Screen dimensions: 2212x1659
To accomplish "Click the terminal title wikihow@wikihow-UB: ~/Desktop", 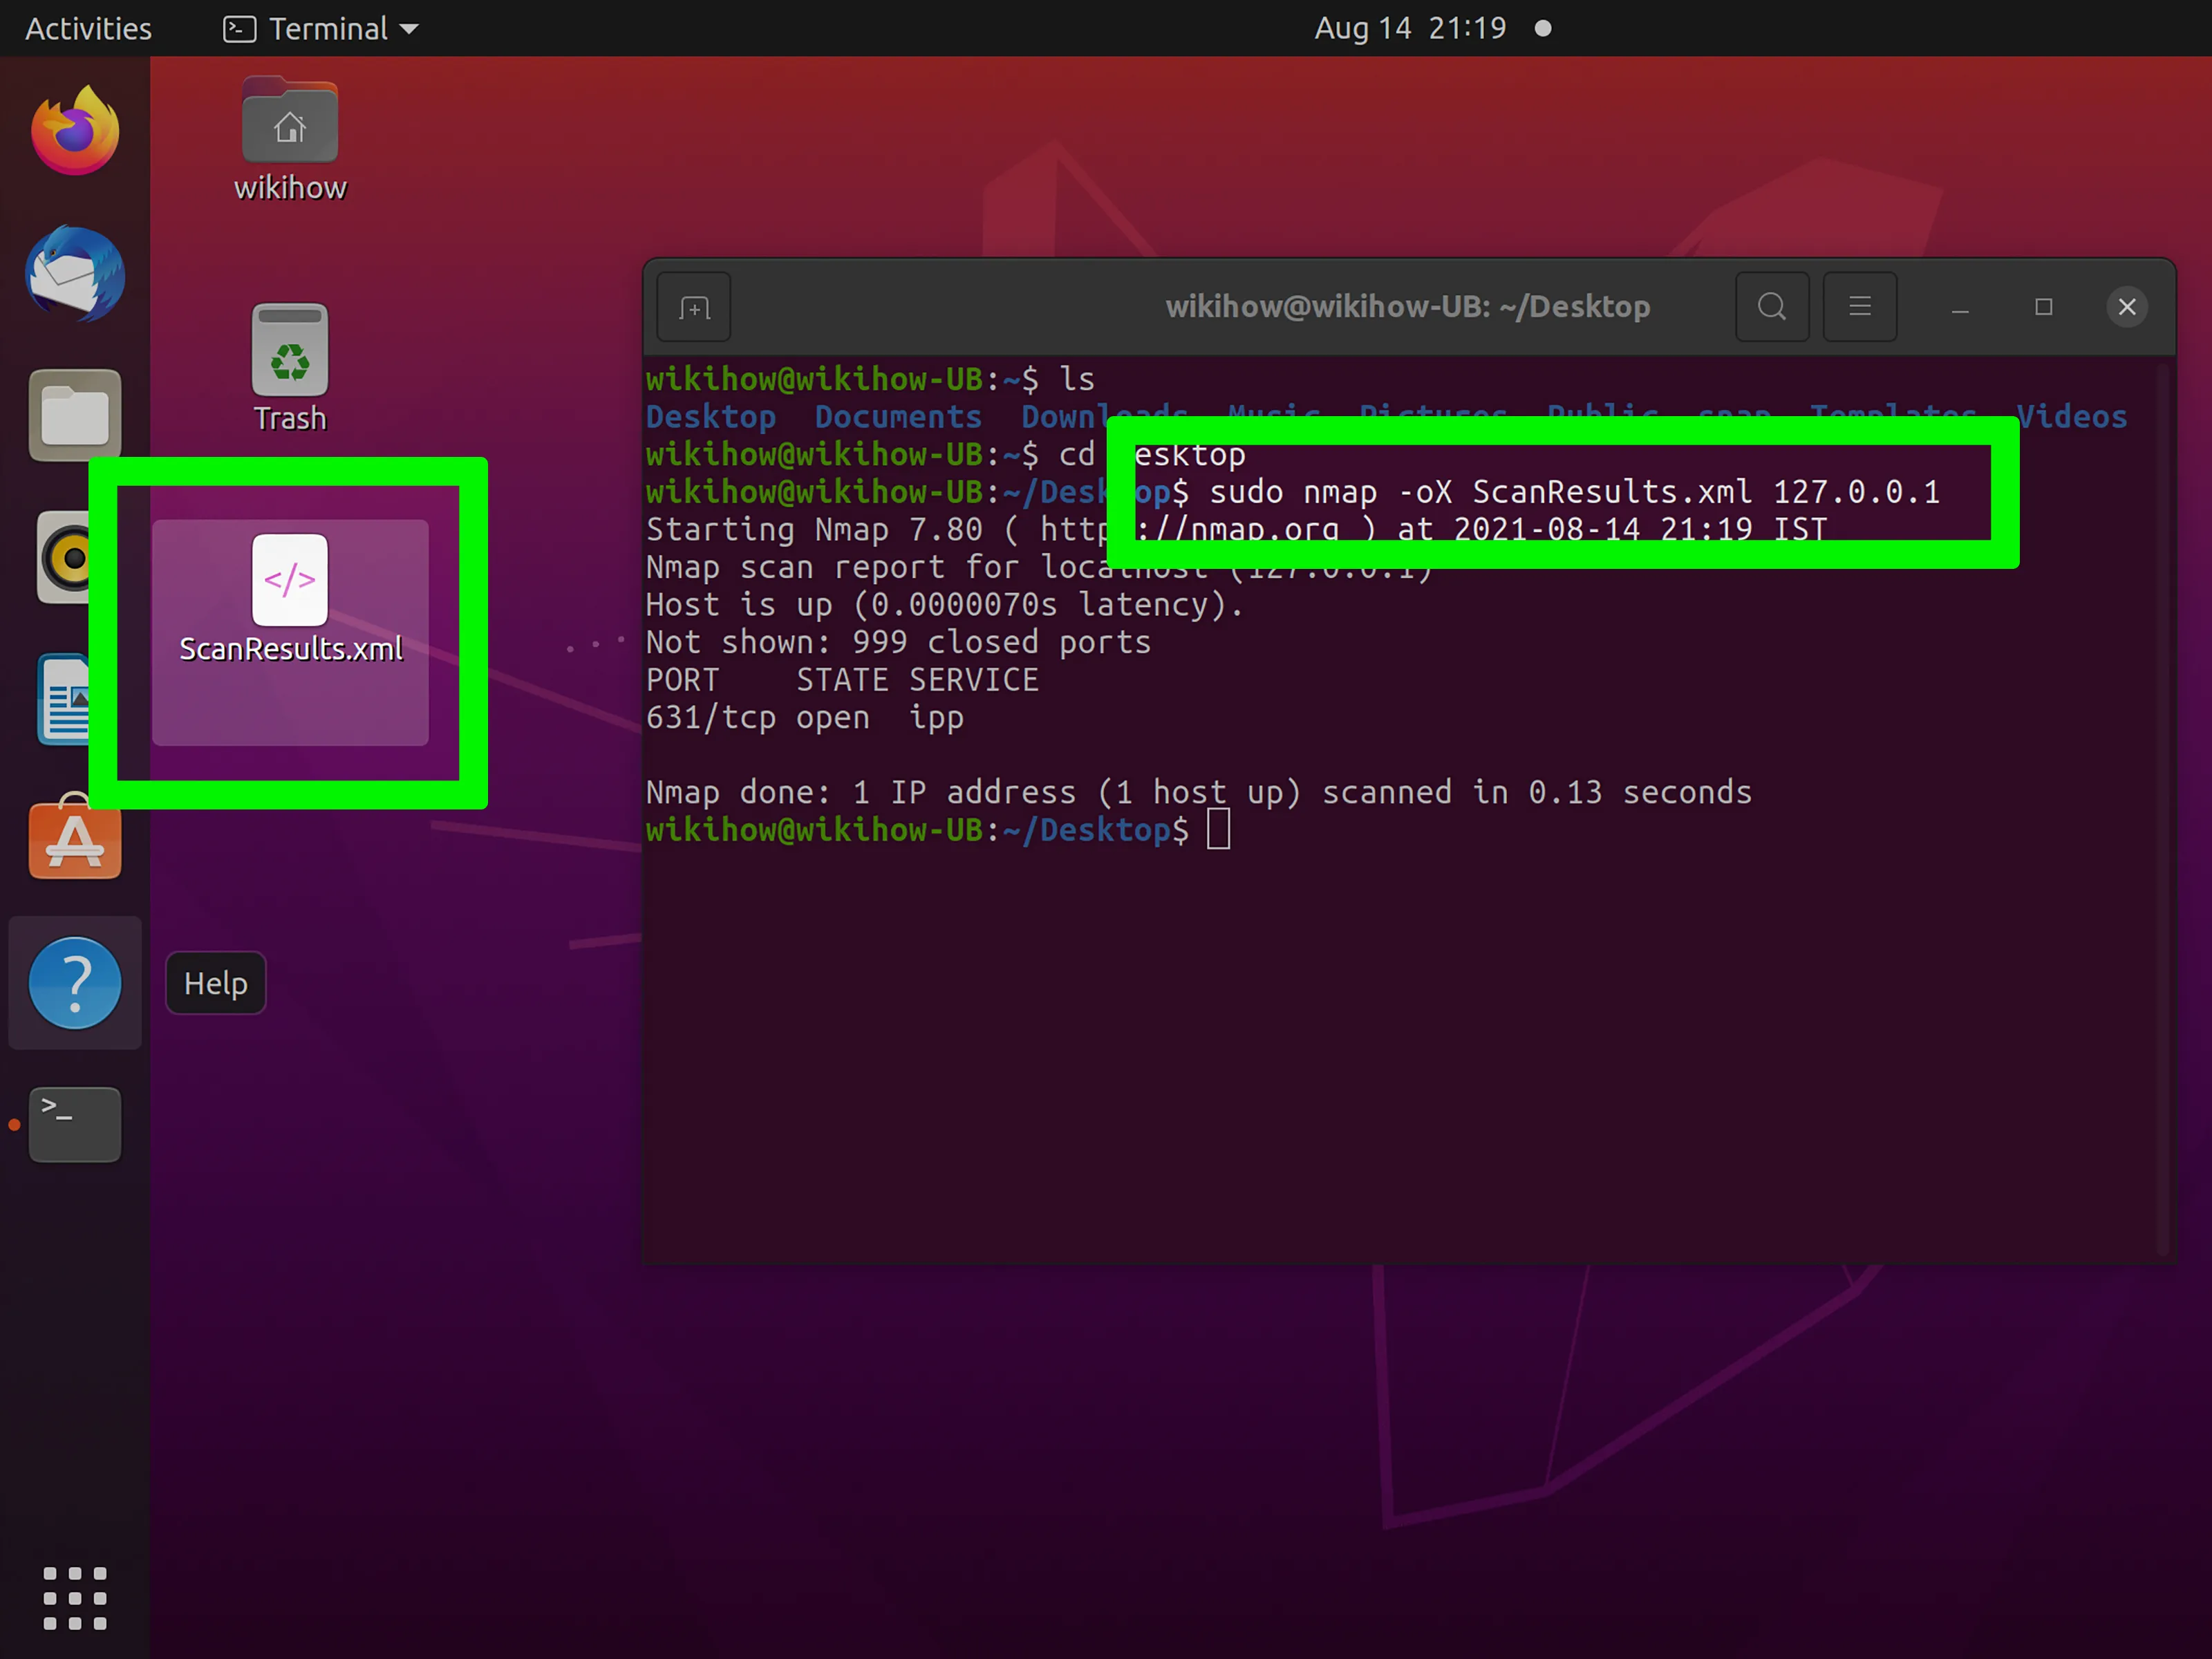I will pos(1407,306).
